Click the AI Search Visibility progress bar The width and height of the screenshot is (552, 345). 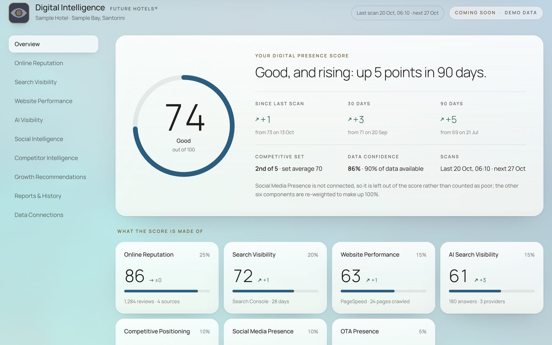[x=492, y=291]
